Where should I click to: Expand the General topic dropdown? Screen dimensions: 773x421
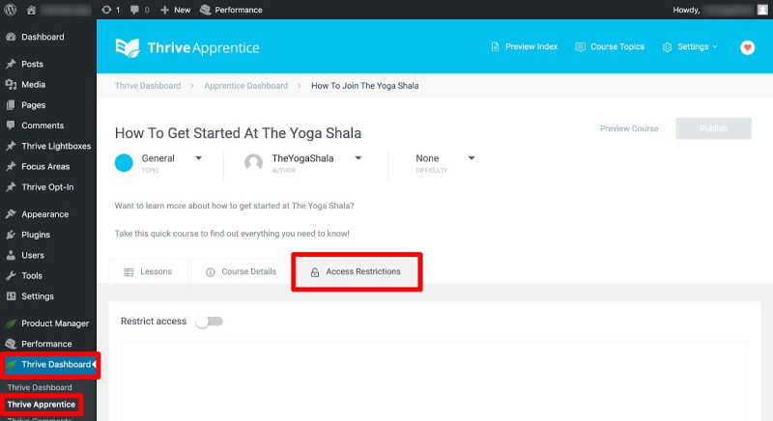198,158
